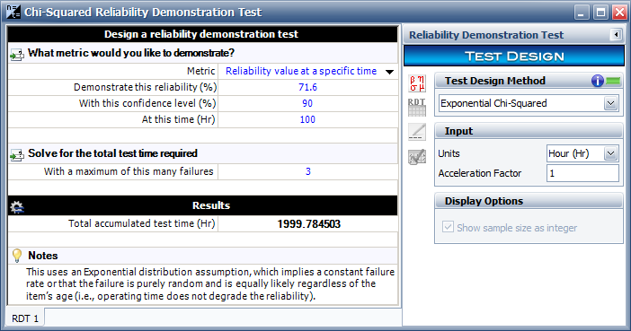This screenshot has width=631, height=331.
Task: Collapse the Reliability Demonstration Test panel arrow
Action: (616, 35)
